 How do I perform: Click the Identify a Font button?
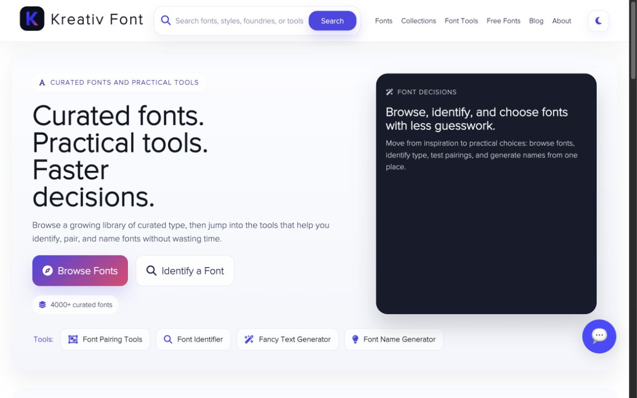coord(185,271)
